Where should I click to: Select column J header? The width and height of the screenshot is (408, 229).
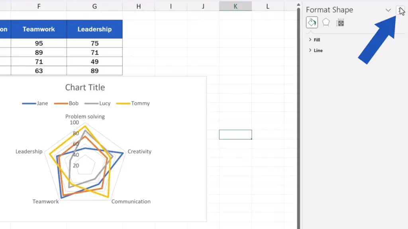click(x=203, y=6)
